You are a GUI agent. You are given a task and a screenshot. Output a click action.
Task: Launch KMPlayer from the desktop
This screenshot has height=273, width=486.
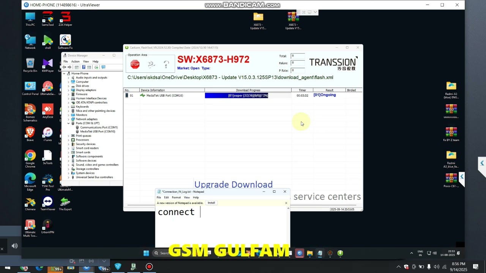tap(47, 65)
